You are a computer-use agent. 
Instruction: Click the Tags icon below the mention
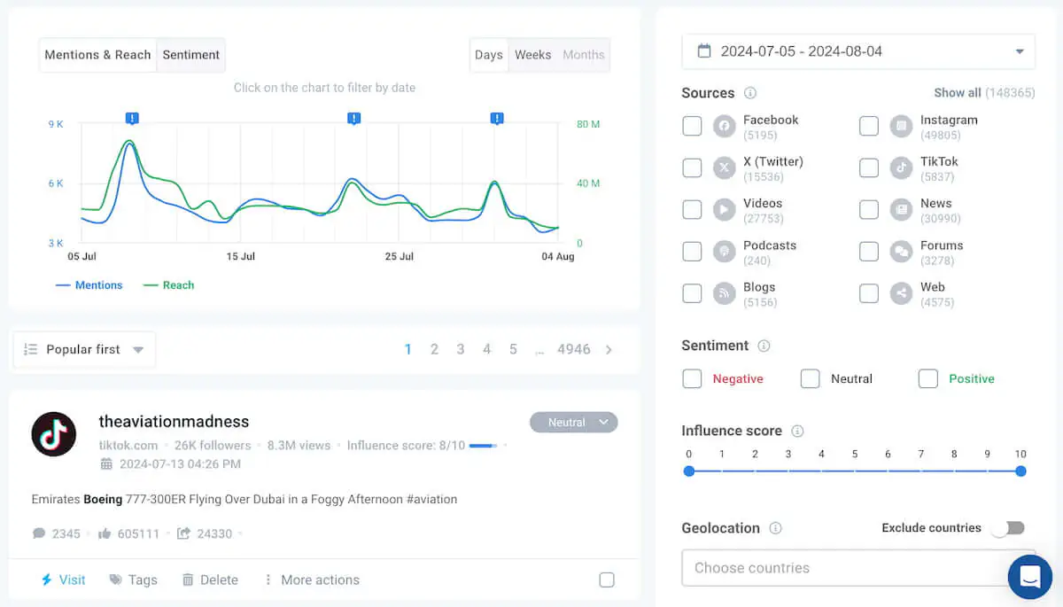point(116,580)
